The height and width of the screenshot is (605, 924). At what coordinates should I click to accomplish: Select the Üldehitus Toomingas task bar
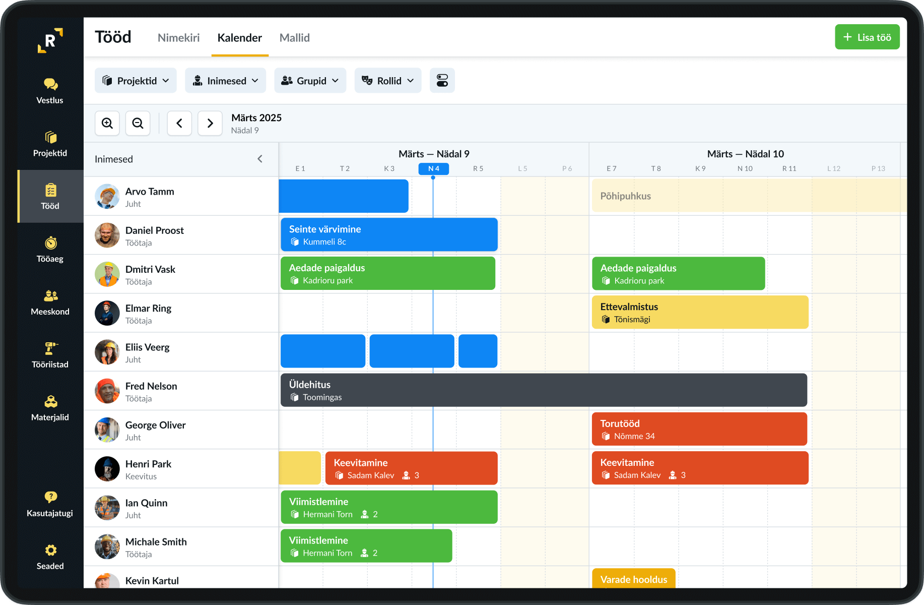point(544,390)
